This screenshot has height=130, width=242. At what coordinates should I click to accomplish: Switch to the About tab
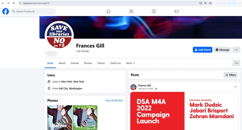(62, 63)
